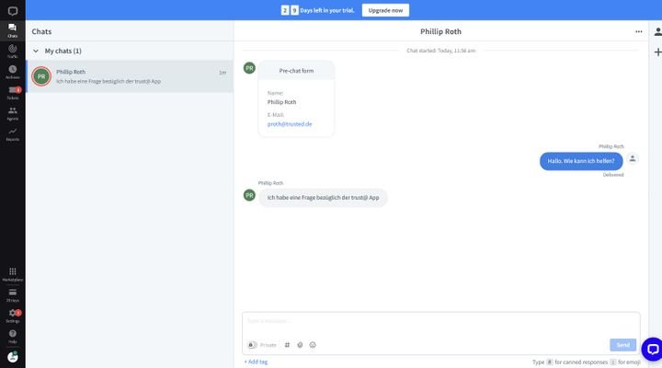Click the 'Hallo. Wie kann ich helfen?' message bubble

pyautogui.click(x=581, y=161)
